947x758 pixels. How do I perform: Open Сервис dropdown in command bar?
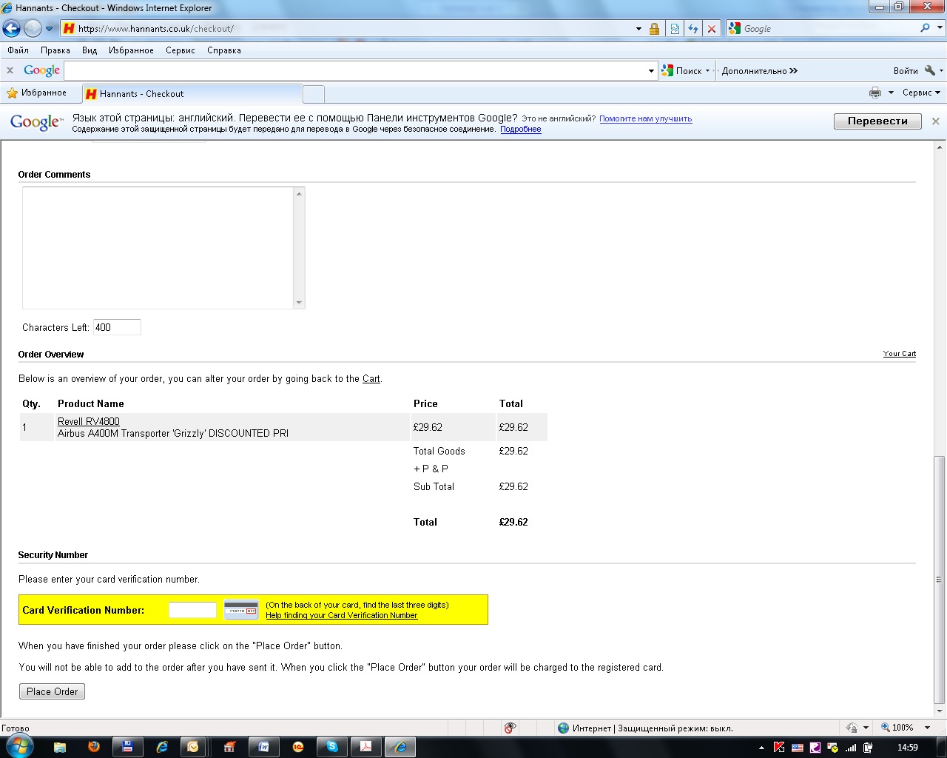click(x=921, y=93)
